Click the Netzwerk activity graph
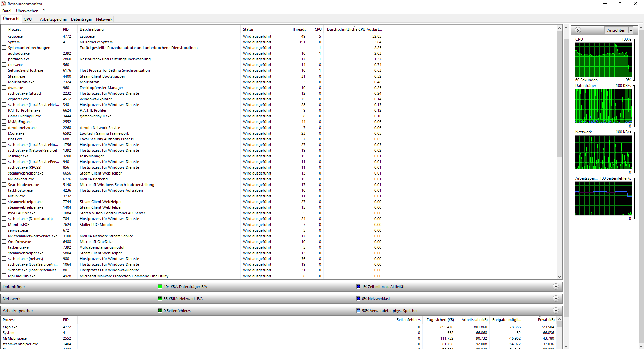The image size is (644, 349). tap(603, 152)
